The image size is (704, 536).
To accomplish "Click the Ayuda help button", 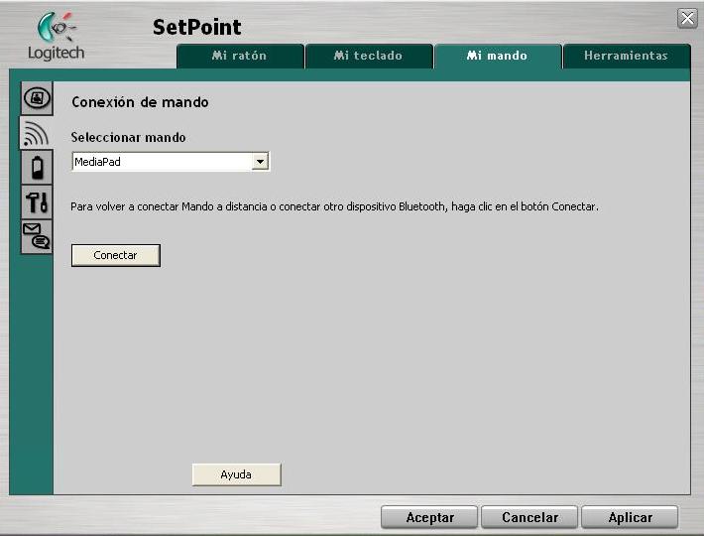I will pos(236,474).
